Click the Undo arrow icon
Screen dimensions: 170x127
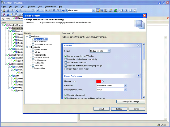[38, 11]
